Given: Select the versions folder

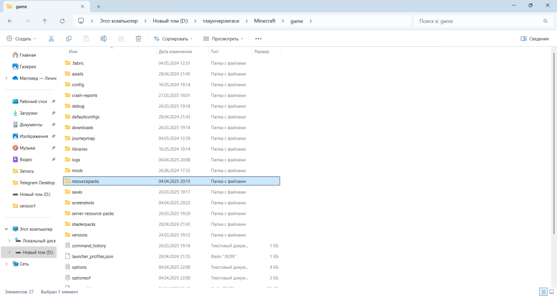Looking at the screenshot, I should 172,235.
